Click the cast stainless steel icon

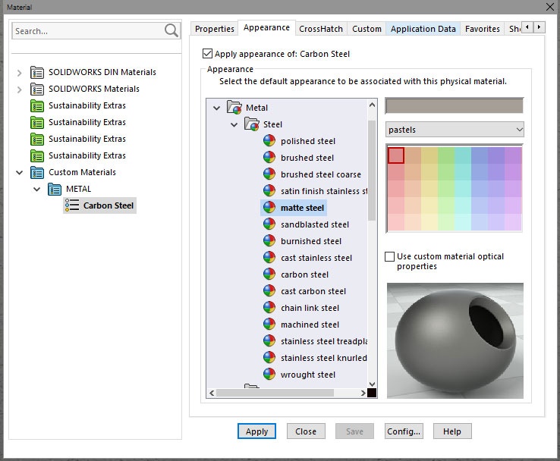(x=269, y=258)
